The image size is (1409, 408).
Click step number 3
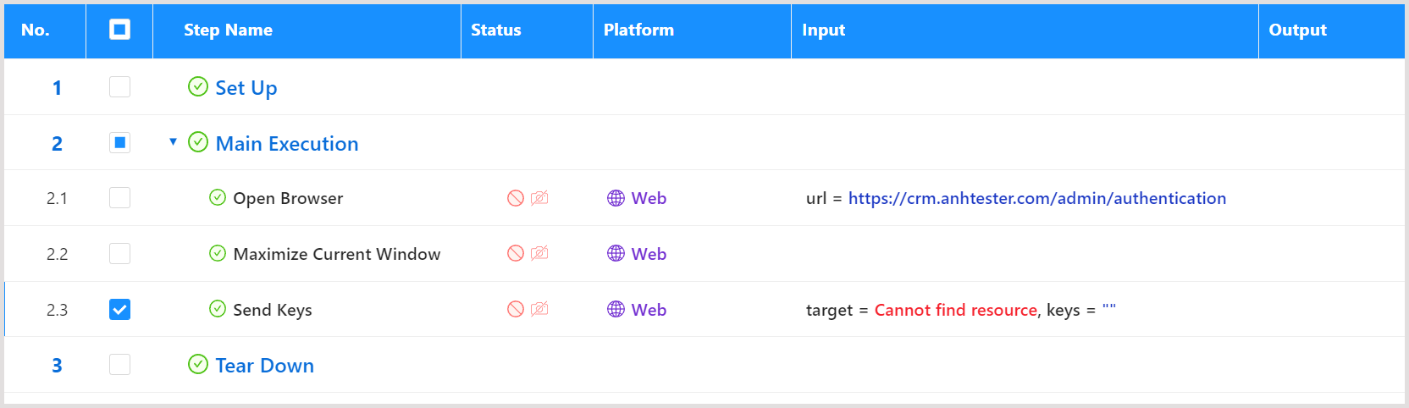57,366
